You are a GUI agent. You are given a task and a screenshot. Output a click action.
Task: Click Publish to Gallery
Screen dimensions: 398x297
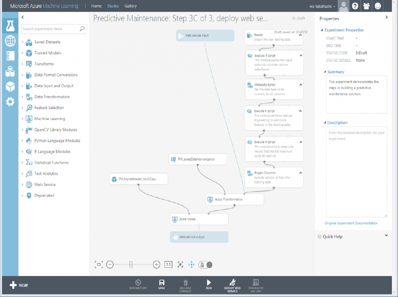[x=256, y=286]
